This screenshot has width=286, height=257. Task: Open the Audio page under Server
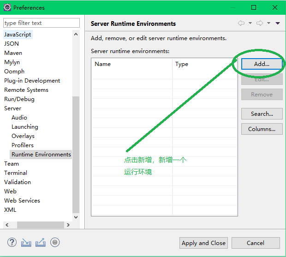pos(19,118)
